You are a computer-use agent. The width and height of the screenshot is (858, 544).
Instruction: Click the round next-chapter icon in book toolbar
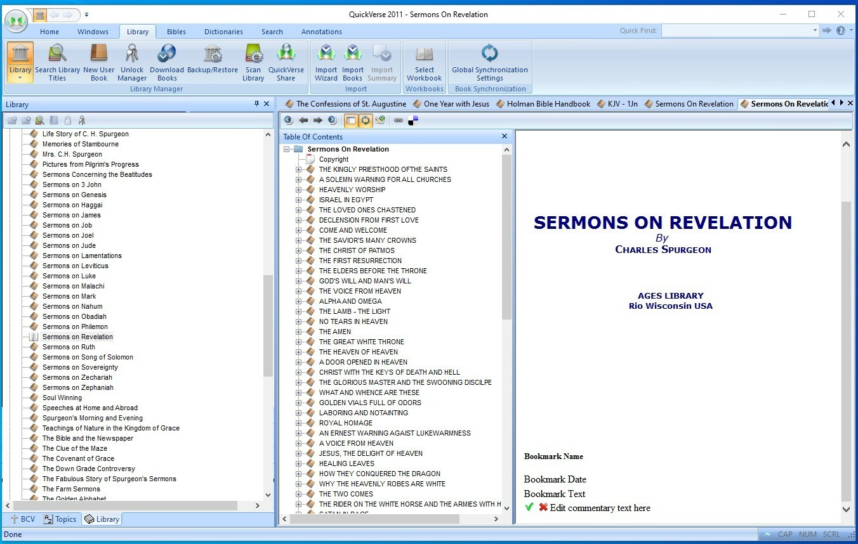(333, 120)
